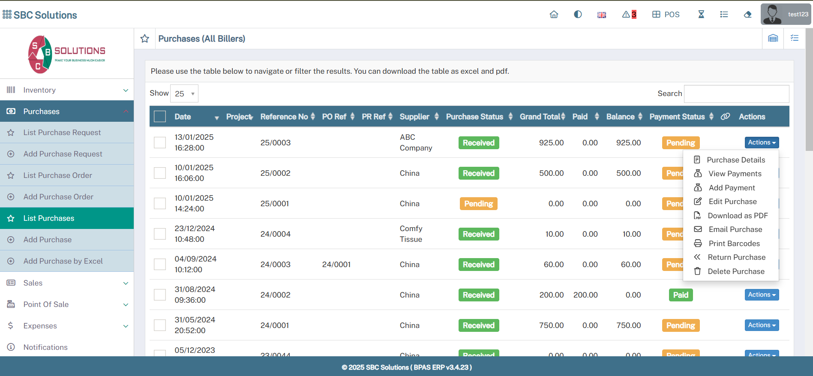
Task: Open Actions dropdown for purchase 24/0002
Action: (x=762, y=295)
